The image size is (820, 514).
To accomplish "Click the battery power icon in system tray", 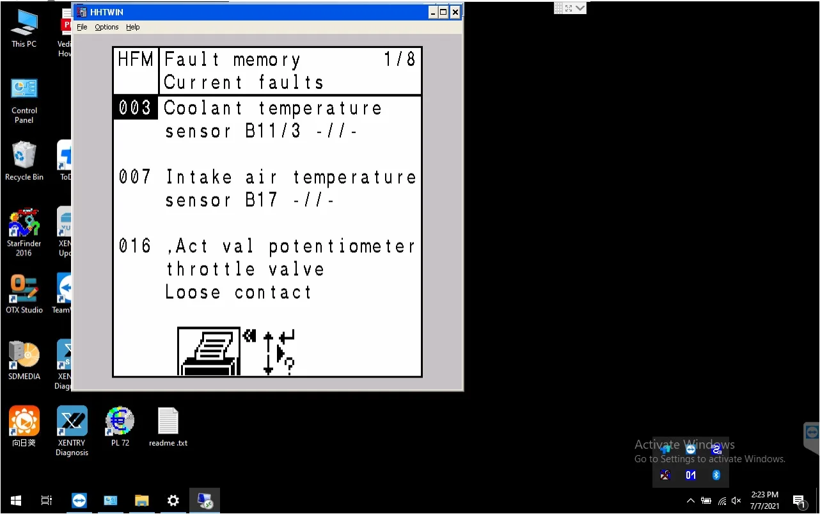I will [706, 501].
